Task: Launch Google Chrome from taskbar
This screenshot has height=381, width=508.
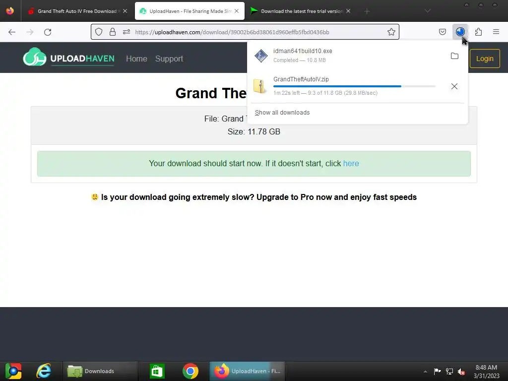Action: (190, 371)
